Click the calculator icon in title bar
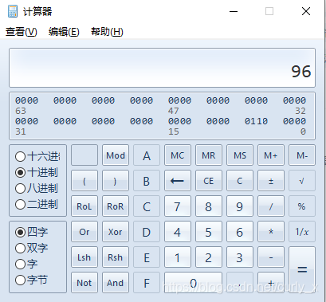The height and width of the screenshot is (302, 326). [13, 11]
